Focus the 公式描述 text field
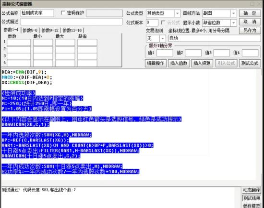This screenshot has height=208, width=264. click(72, 22)
